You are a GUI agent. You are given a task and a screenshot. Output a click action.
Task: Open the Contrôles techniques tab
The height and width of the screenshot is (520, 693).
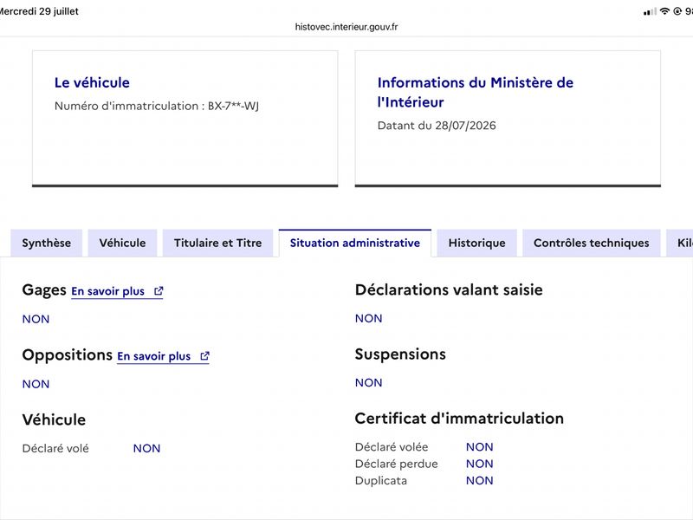coord(592,243)
